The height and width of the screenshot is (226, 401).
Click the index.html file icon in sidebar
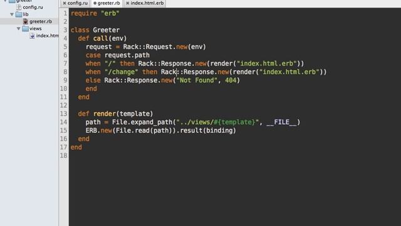pyautogui.click(x=32, y=36)
